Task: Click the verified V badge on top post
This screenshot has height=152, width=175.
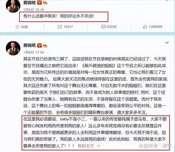Action: coord(39,3)
